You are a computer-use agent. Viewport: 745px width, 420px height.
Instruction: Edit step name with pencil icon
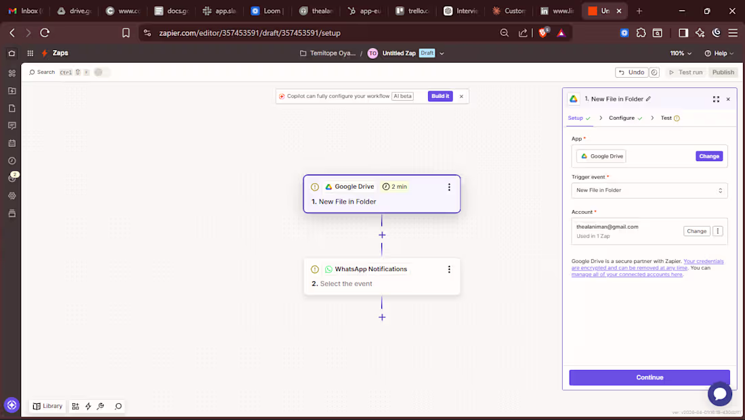[649, 99]
